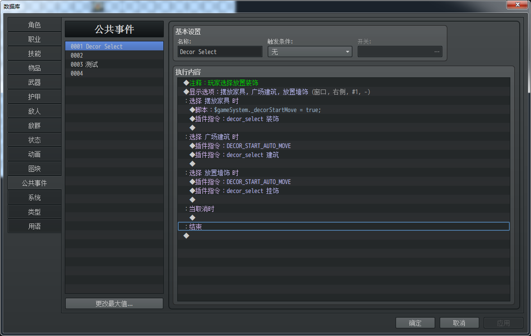Go to the 武器 tab

point(35,82)
